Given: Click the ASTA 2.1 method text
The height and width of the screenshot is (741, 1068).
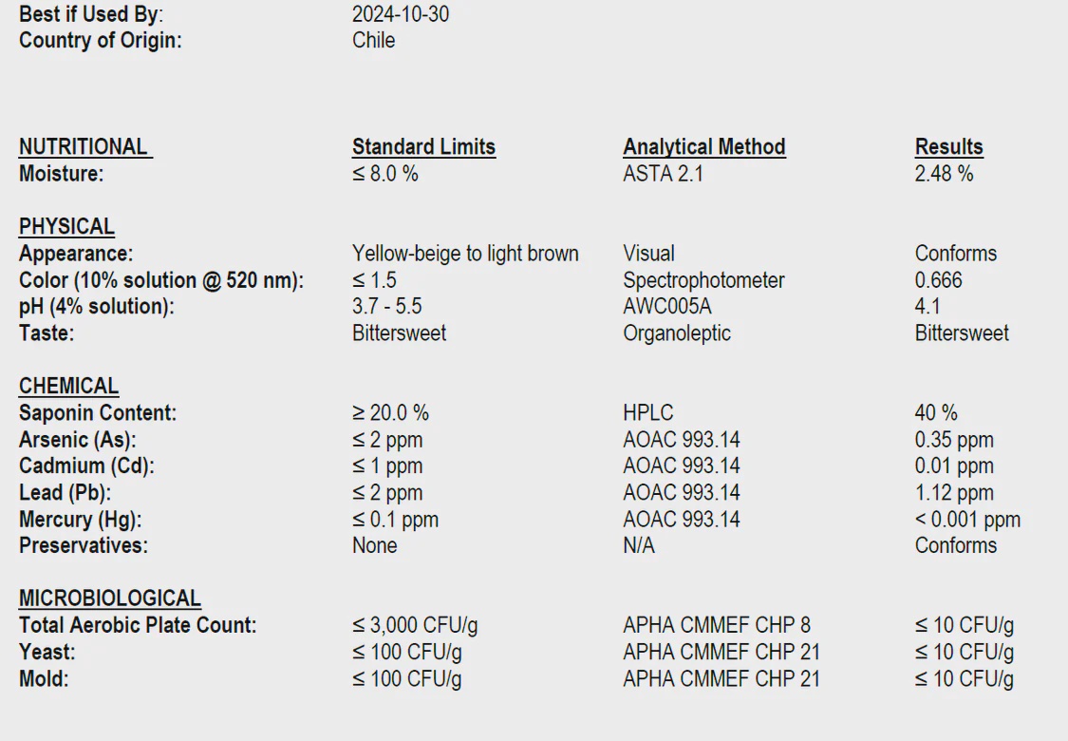Looking at the screenshot, I should tap(663, 174).
